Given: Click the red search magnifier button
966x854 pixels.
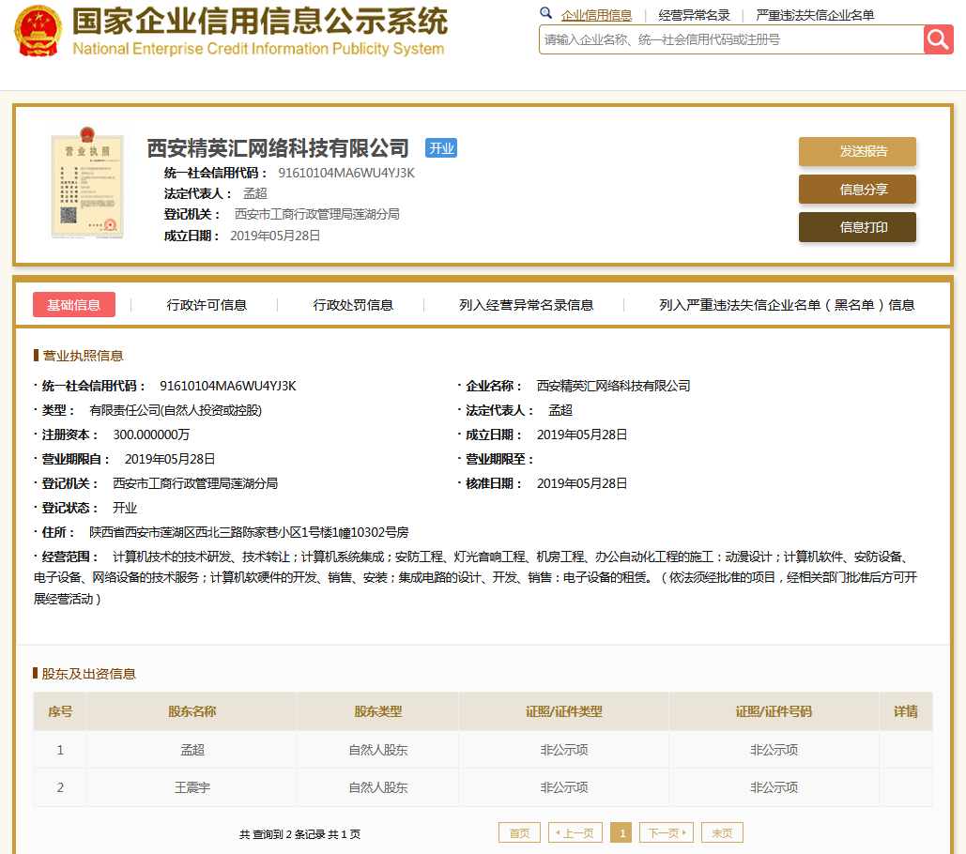Looking at the screenshot, I should [x=938, y=39].
